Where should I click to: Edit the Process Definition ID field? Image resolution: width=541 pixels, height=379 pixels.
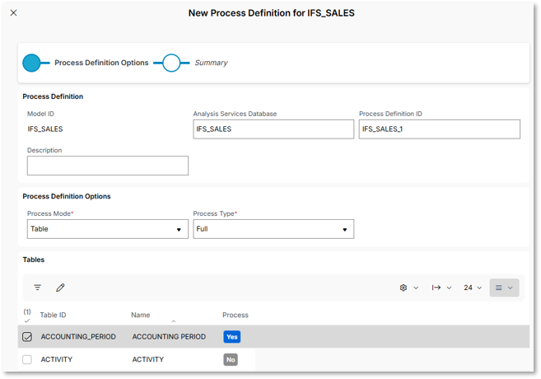pos(439,129)
